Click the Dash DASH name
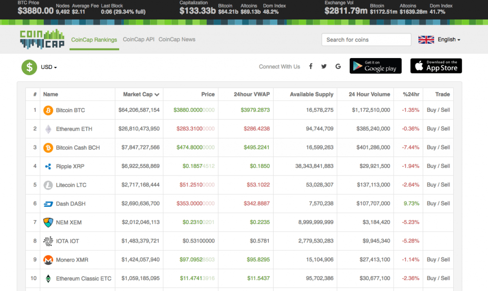Image resolution: width=488 pixels, height=291 pixels. [71, 204]
